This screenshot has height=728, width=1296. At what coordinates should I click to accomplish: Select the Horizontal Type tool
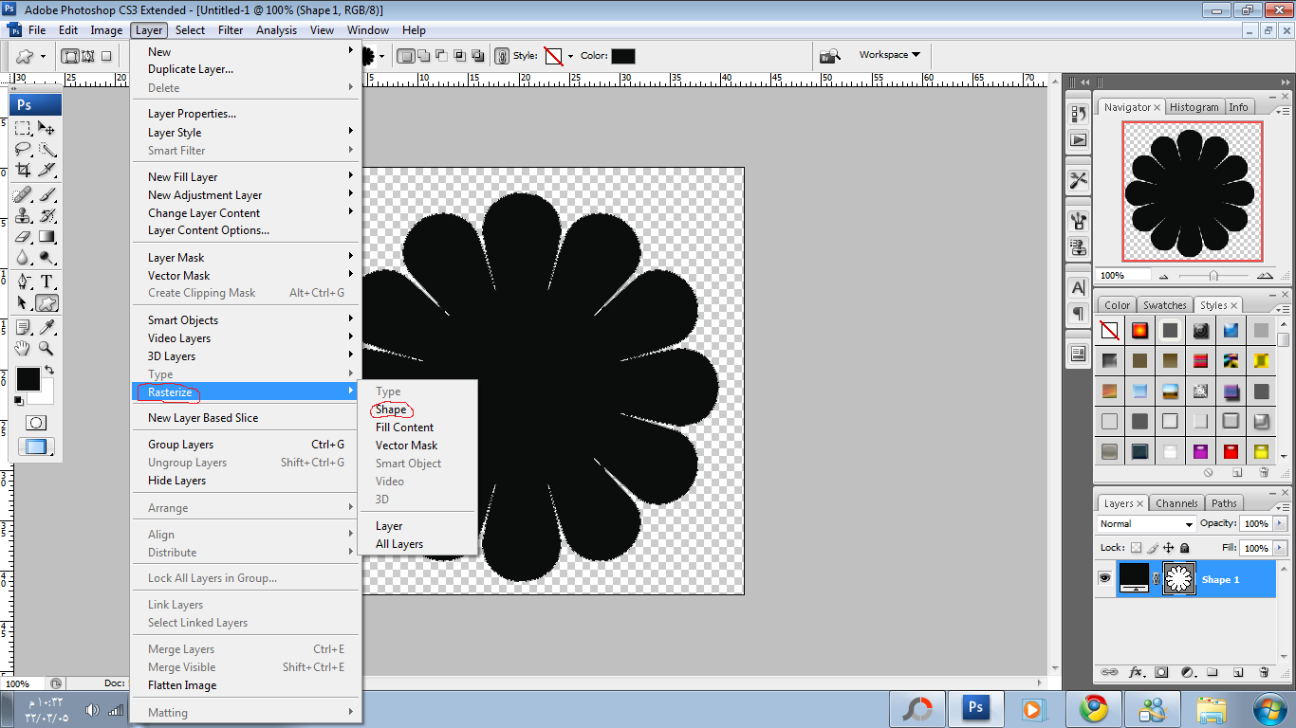tap(46, 281)
